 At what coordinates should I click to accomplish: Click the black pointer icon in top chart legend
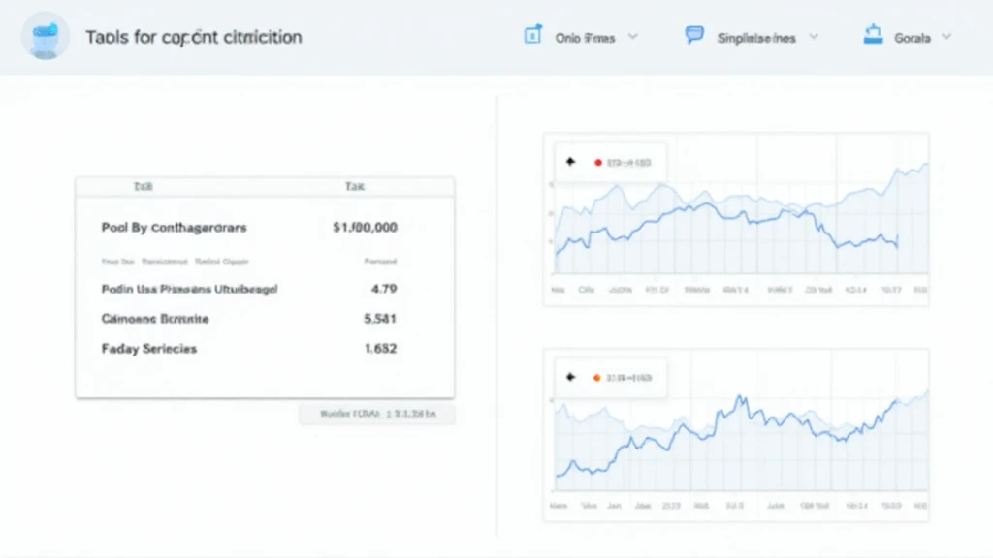pyautogui.click(x=570, y=163)
